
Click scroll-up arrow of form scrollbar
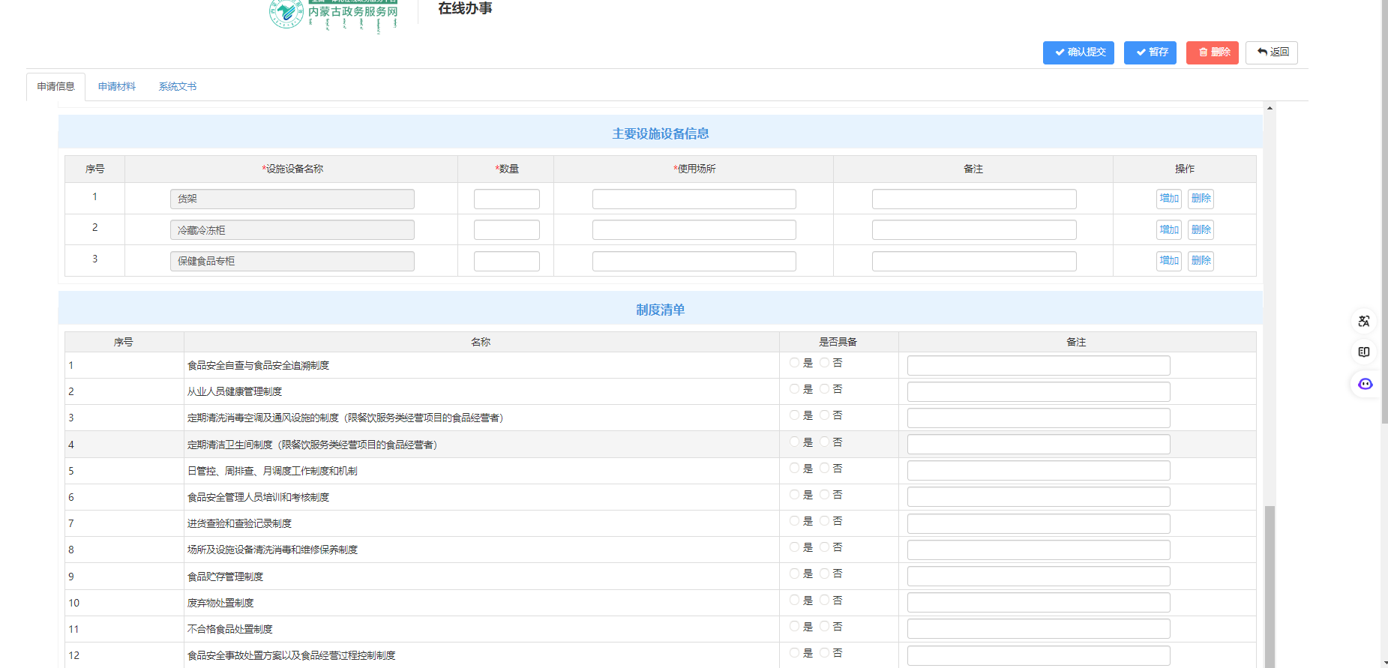tap(1270, 109)
